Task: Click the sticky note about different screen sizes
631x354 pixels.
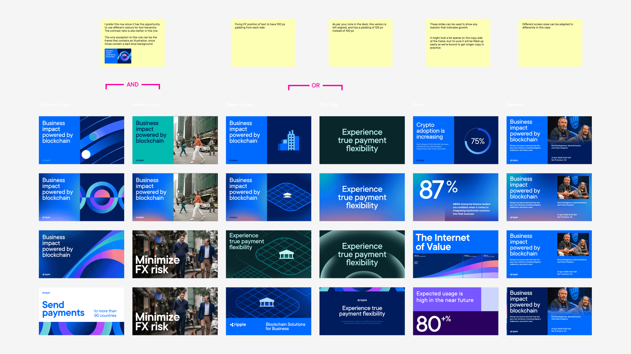Action: [550, 43]
